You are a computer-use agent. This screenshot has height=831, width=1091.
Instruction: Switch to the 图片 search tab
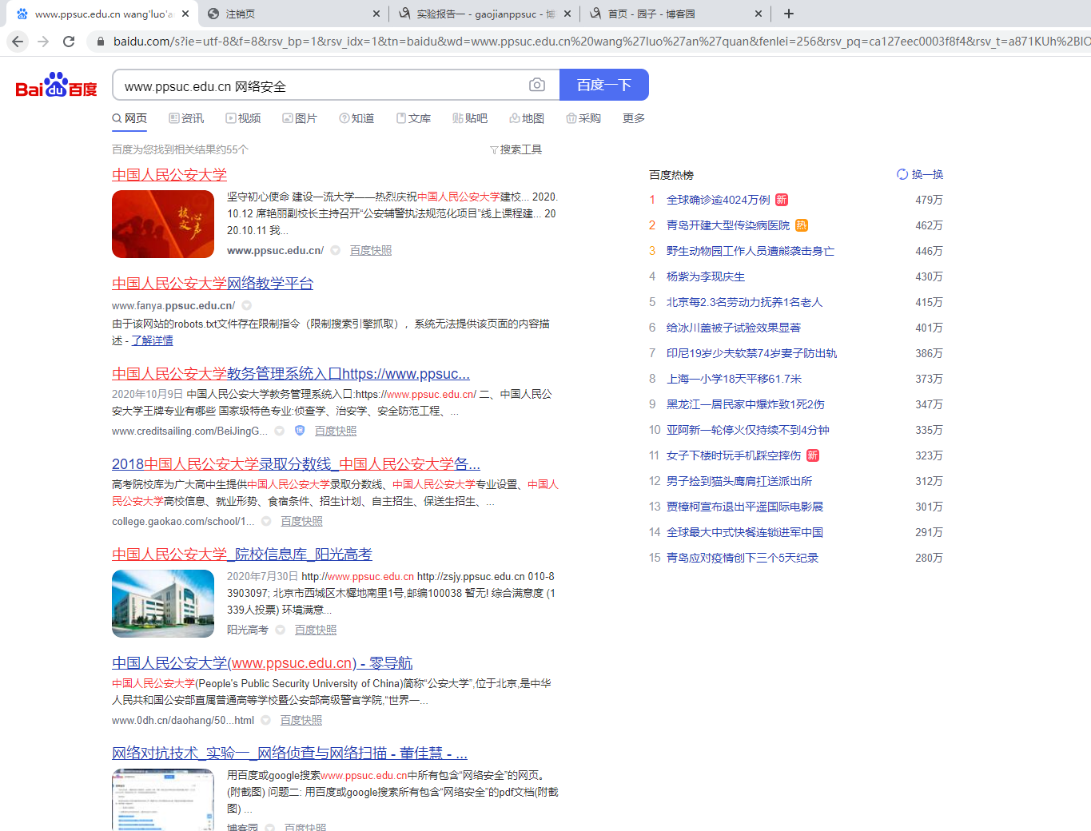(300, 118)
